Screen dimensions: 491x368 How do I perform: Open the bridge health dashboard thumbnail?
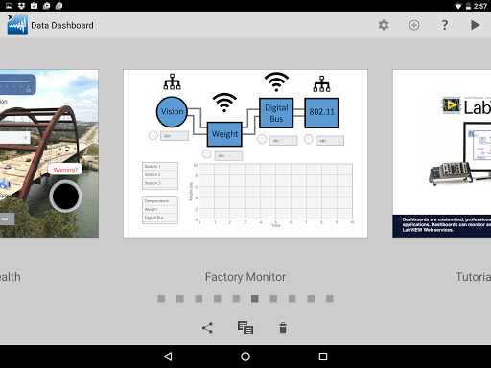(49, 153)
